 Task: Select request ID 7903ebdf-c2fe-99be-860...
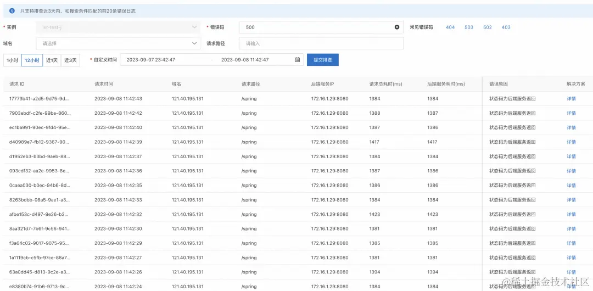click(40, 113)
